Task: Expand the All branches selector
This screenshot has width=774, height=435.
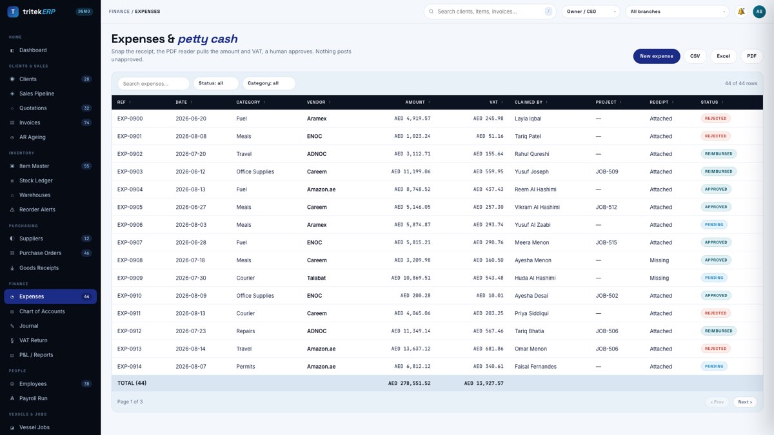Action: (x=677, y=12)
